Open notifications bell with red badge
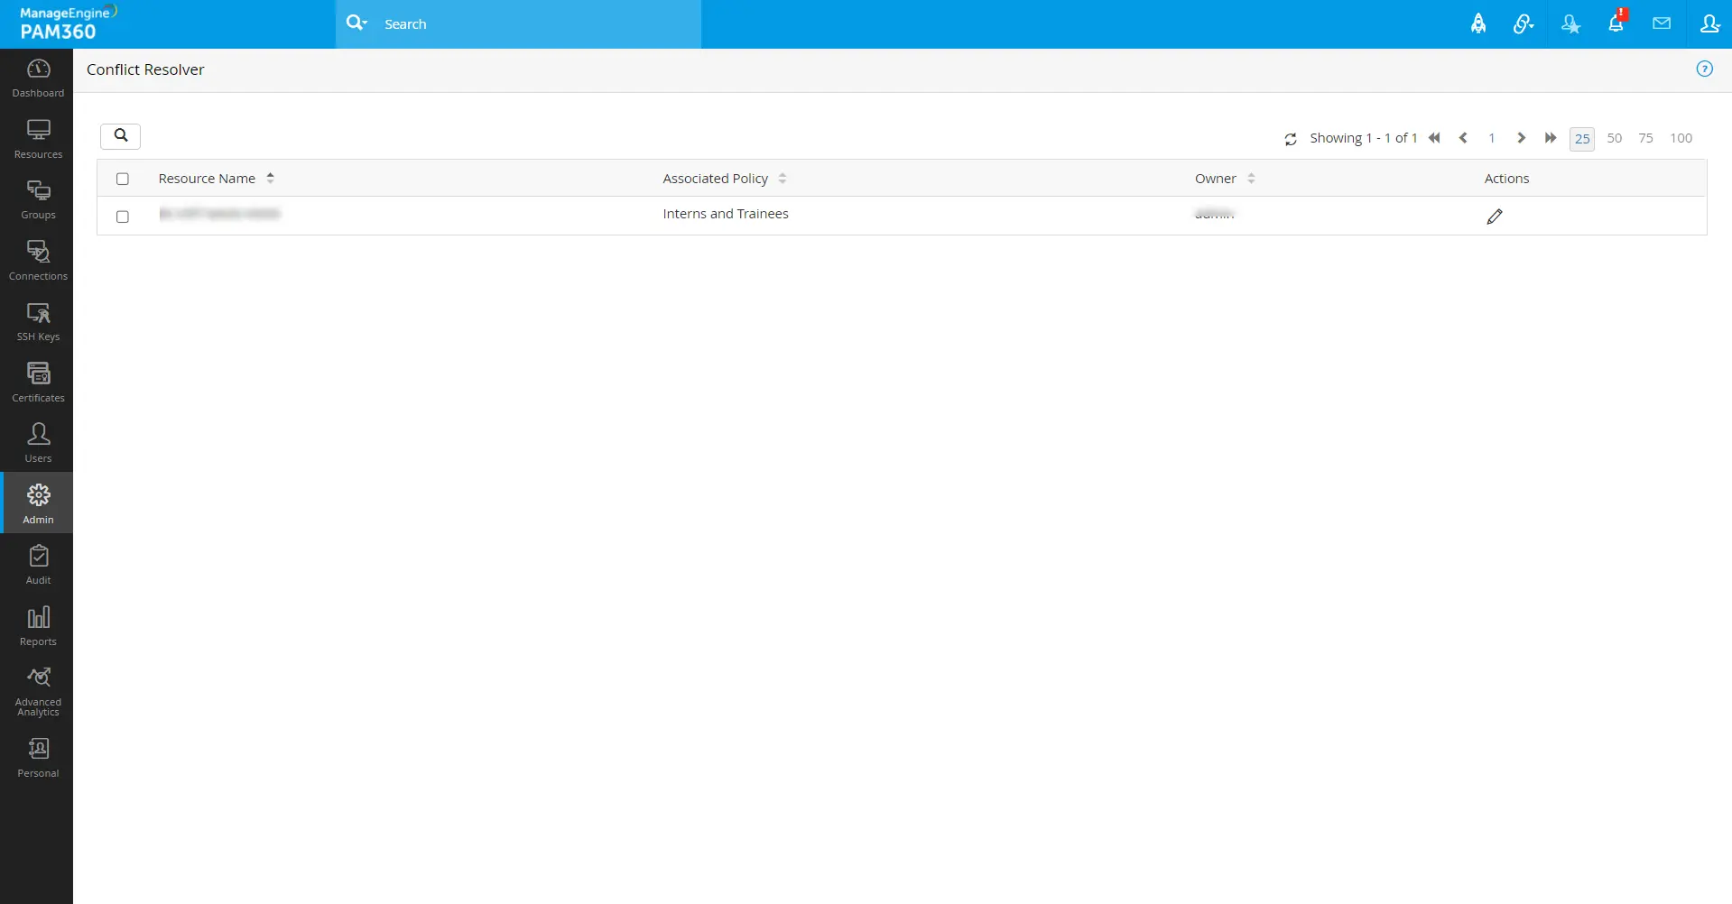 1616,22
